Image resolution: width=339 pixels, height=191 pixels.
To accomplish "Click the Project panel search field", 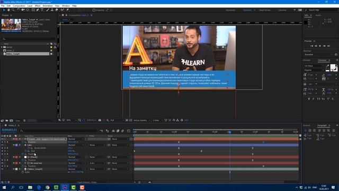I will [28, 39].
